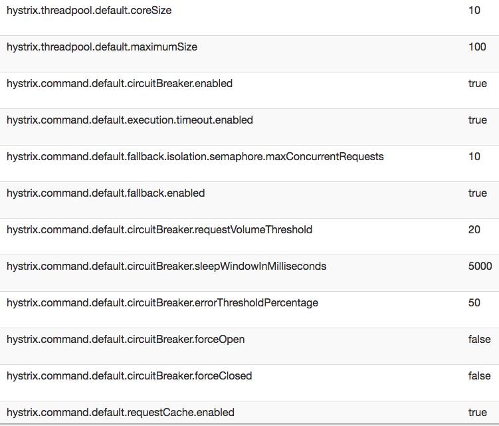The height and width of the screenshot is (426, 499).
Task: Click the requestCache.enabled property name
Action: coord(120,413)
